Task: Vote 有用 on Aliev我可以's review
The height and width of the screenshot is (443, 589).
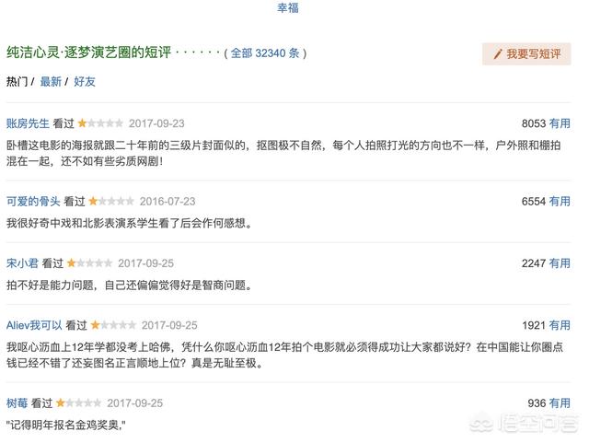Action: pos(560,326)
